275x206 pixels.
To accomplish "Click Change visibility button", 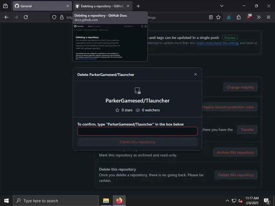I will point(240,87).
